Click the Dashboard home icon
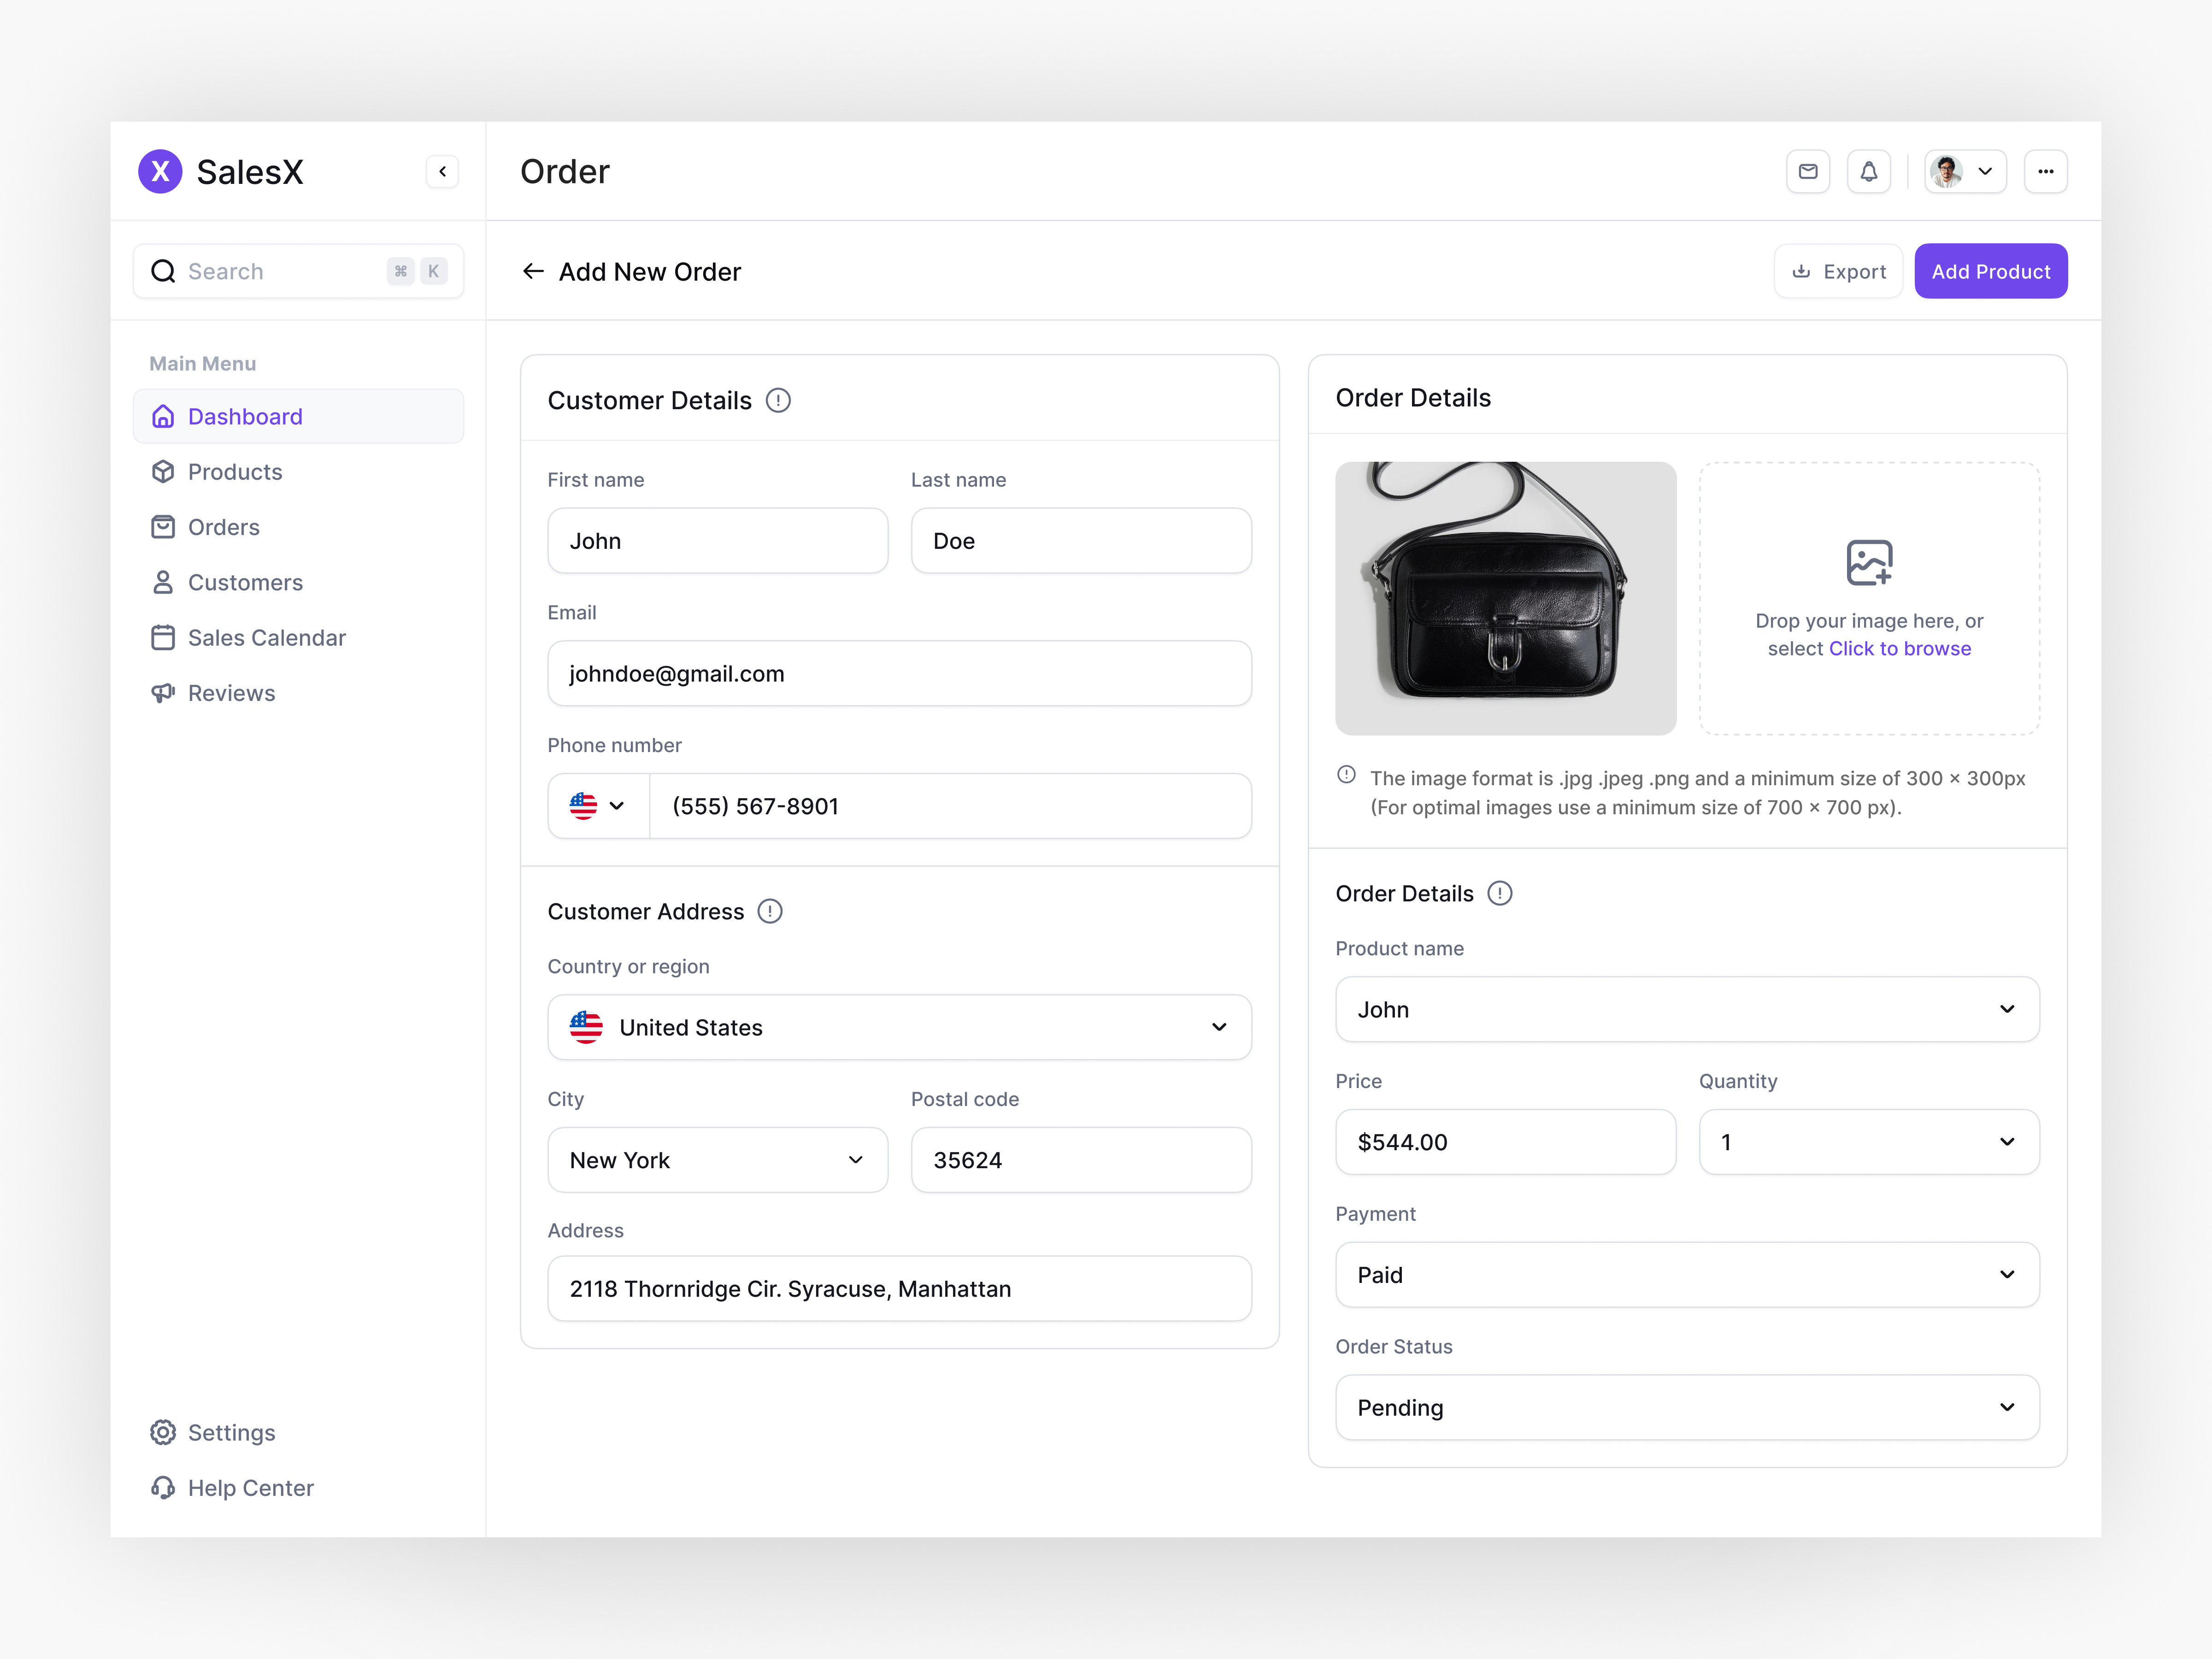Viewport: 2212px width, 1659px height. (163, 416)
